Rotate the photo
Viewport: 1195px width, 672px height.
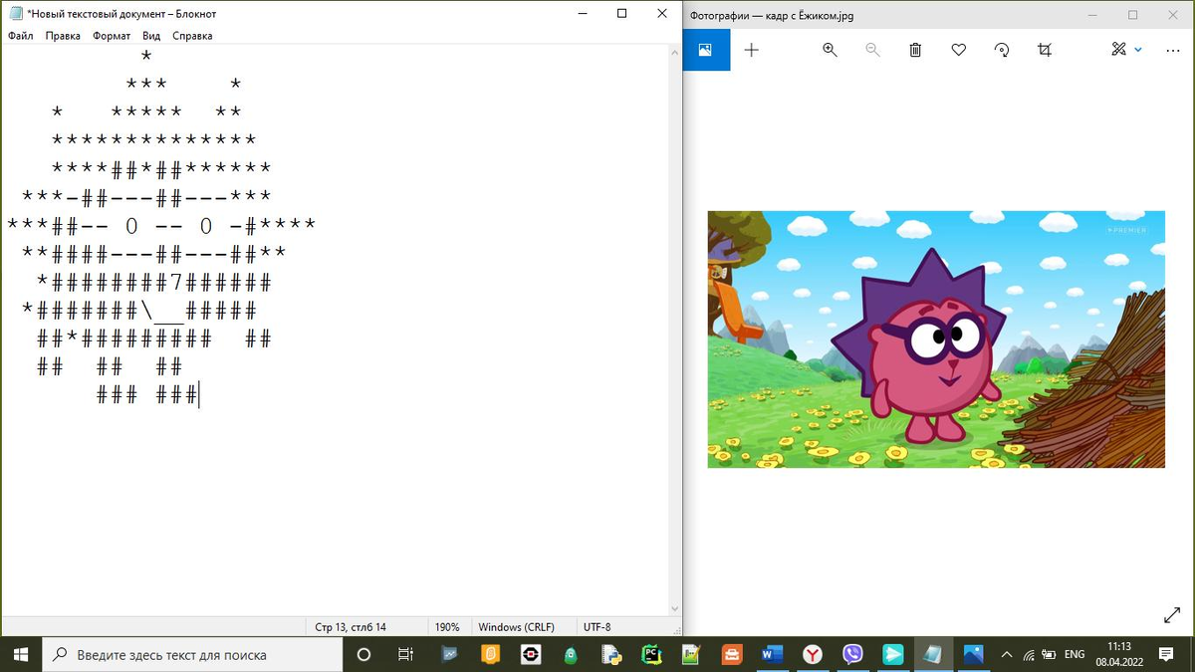point(1002,50)
